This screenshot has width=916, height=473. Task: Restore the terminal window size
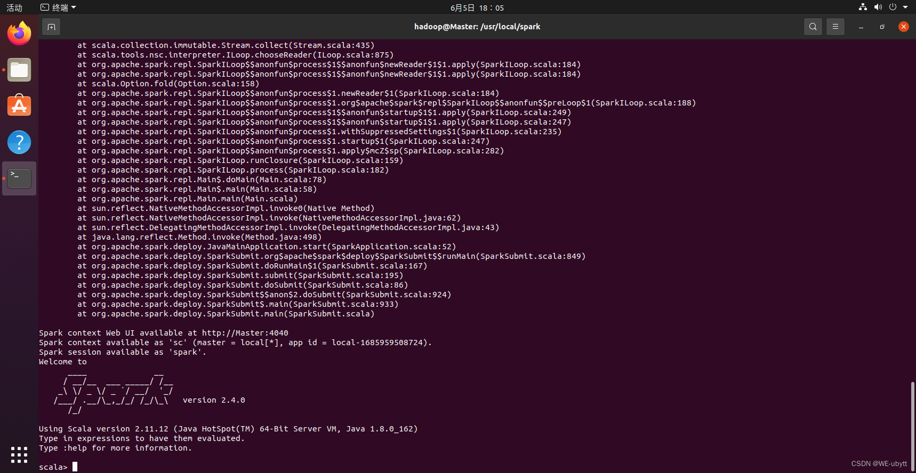click(882, 27)
